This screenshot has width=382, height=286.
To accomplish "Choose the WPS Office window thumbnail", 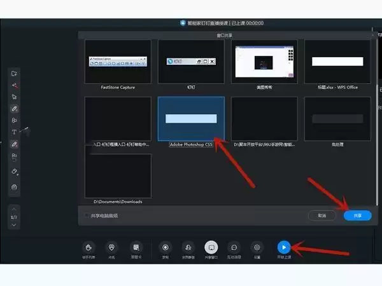I will (x=337, y=62).
